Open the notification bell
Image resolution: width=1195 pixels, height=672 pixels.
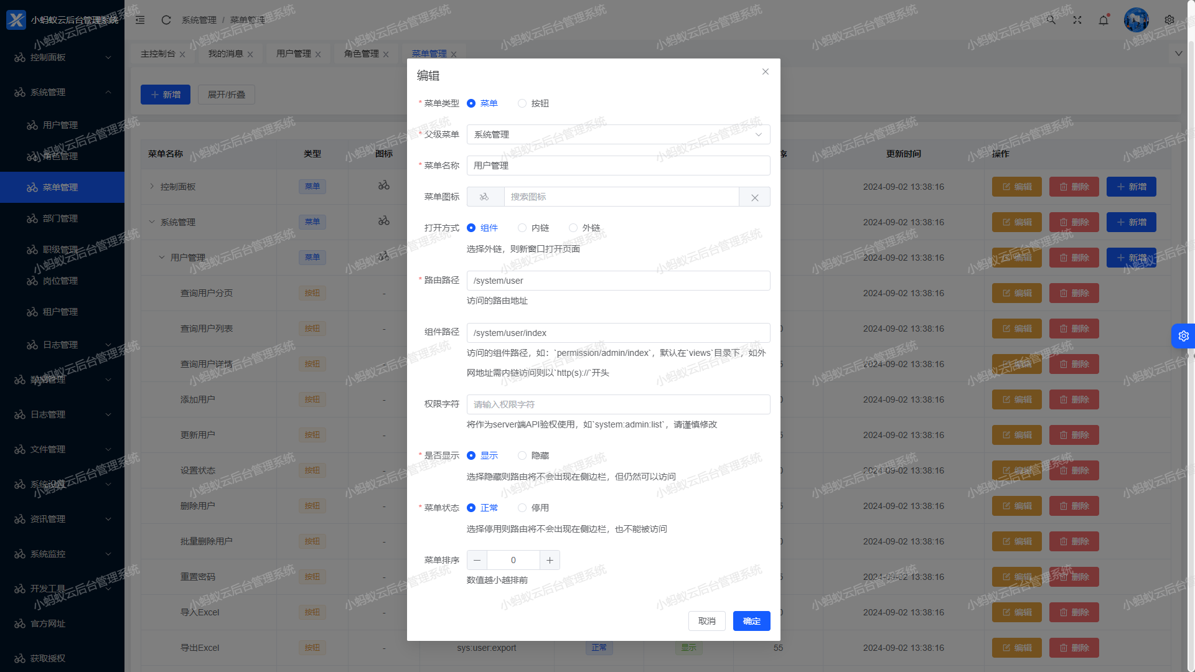[x=1103, y=20]
